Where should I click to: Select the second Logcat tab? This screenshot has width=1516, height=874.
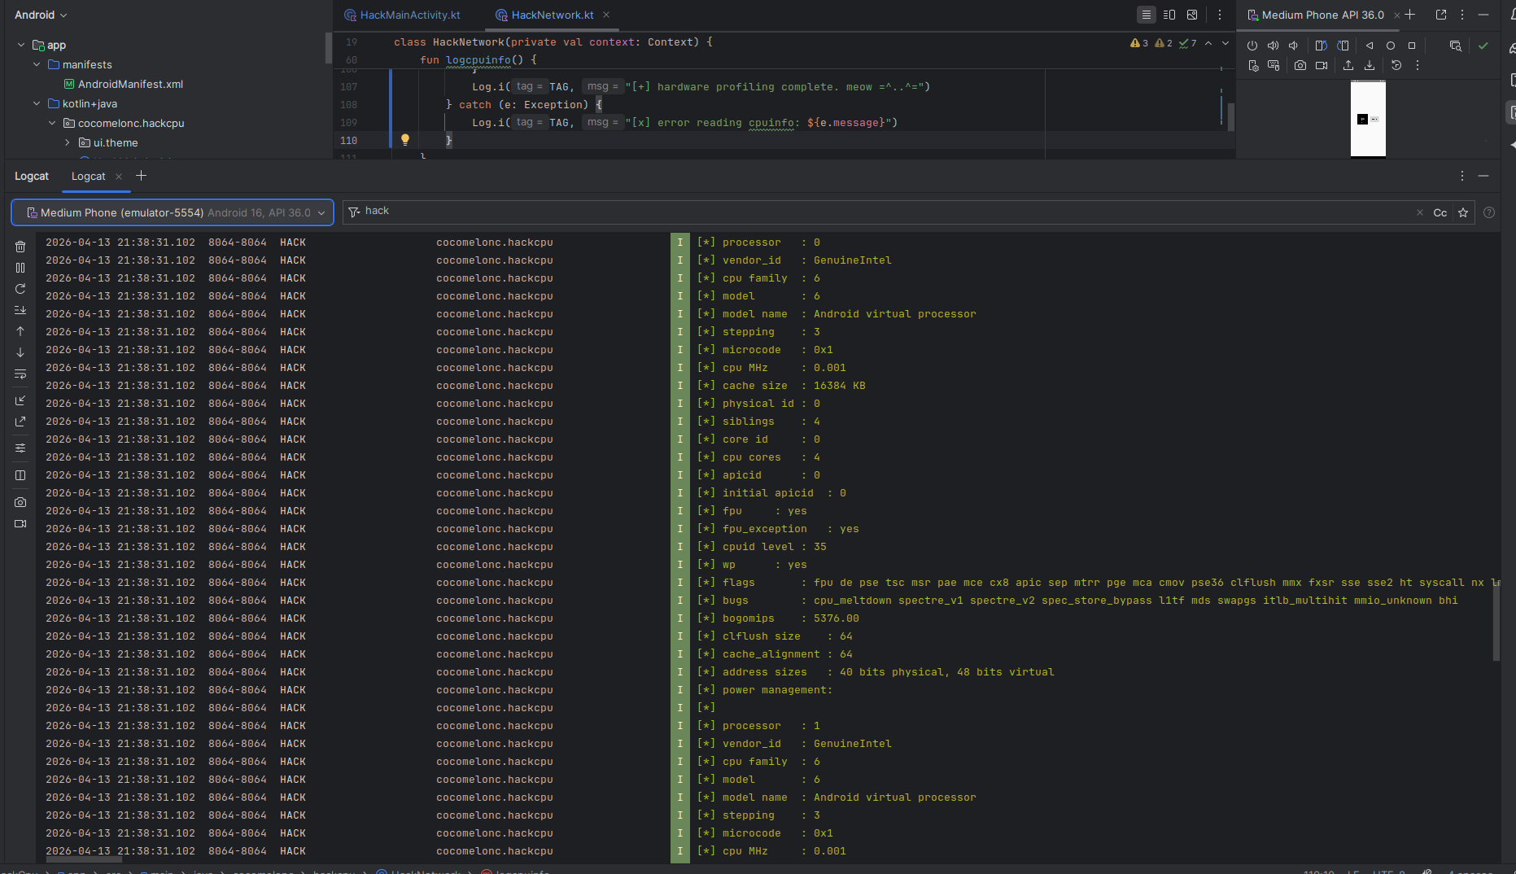coord(88,176)
